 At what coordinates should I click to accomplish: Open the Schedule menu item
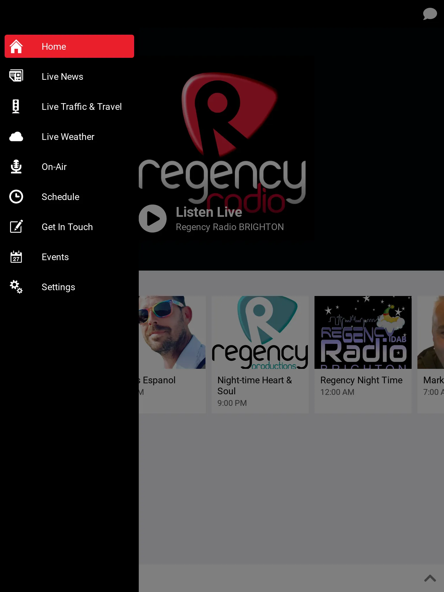[x=69, y=197]
